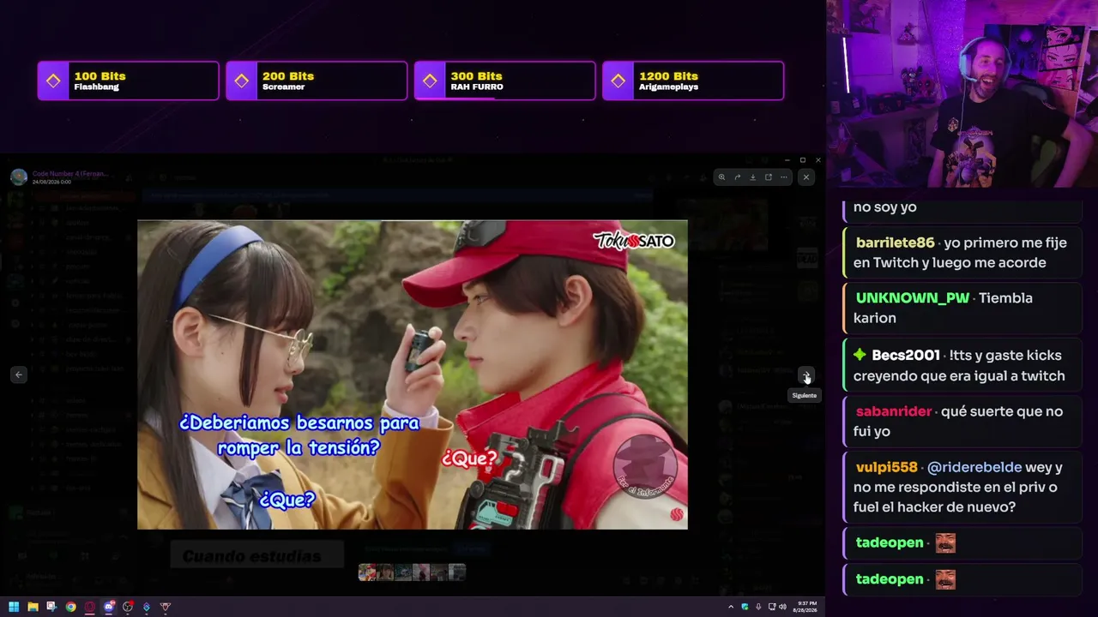Click username sabanrider in chat
The image size is (1098, 617).
894,411
